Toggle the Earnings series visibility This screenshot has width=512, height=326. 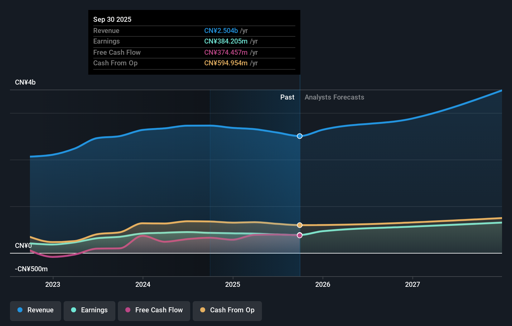89,310
